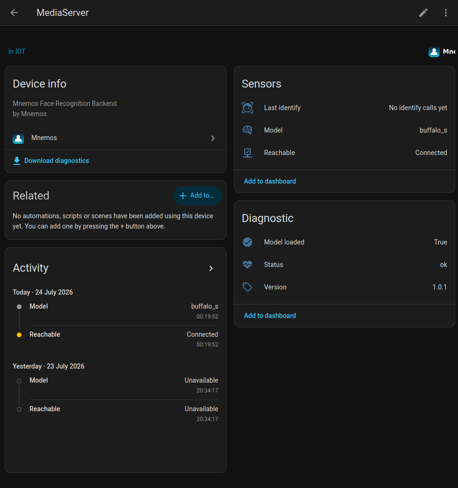Click the download arrow icon beside diagnostics

coord(17,161)
